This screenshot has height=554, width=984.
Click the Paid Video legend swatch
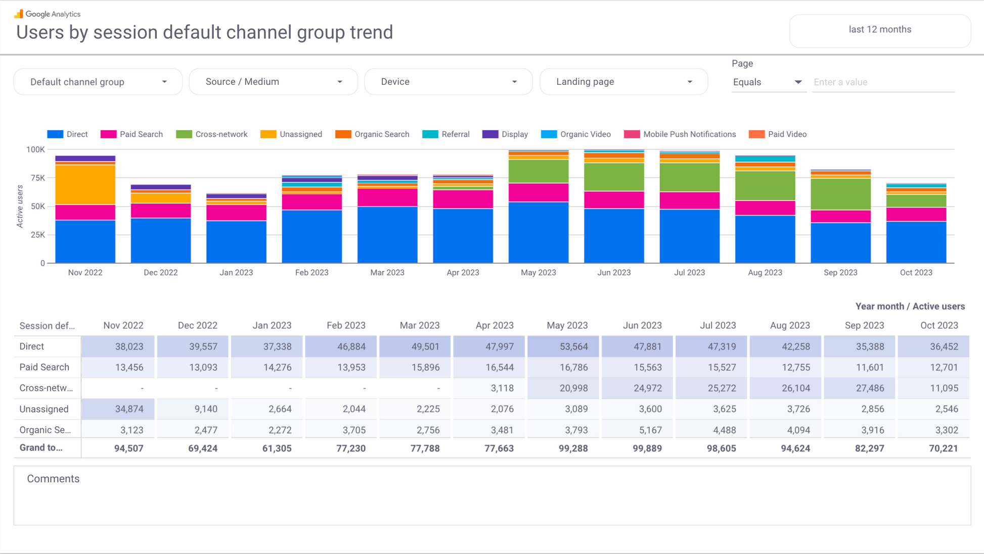pyautogui.click(x=756, y=134)
